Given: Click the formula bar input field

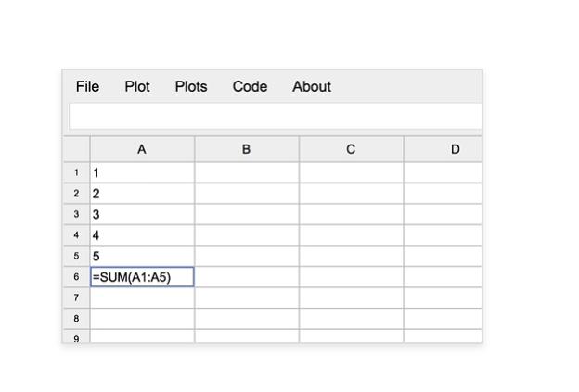Looking at the screenshot, I should [x=275, y=116].
